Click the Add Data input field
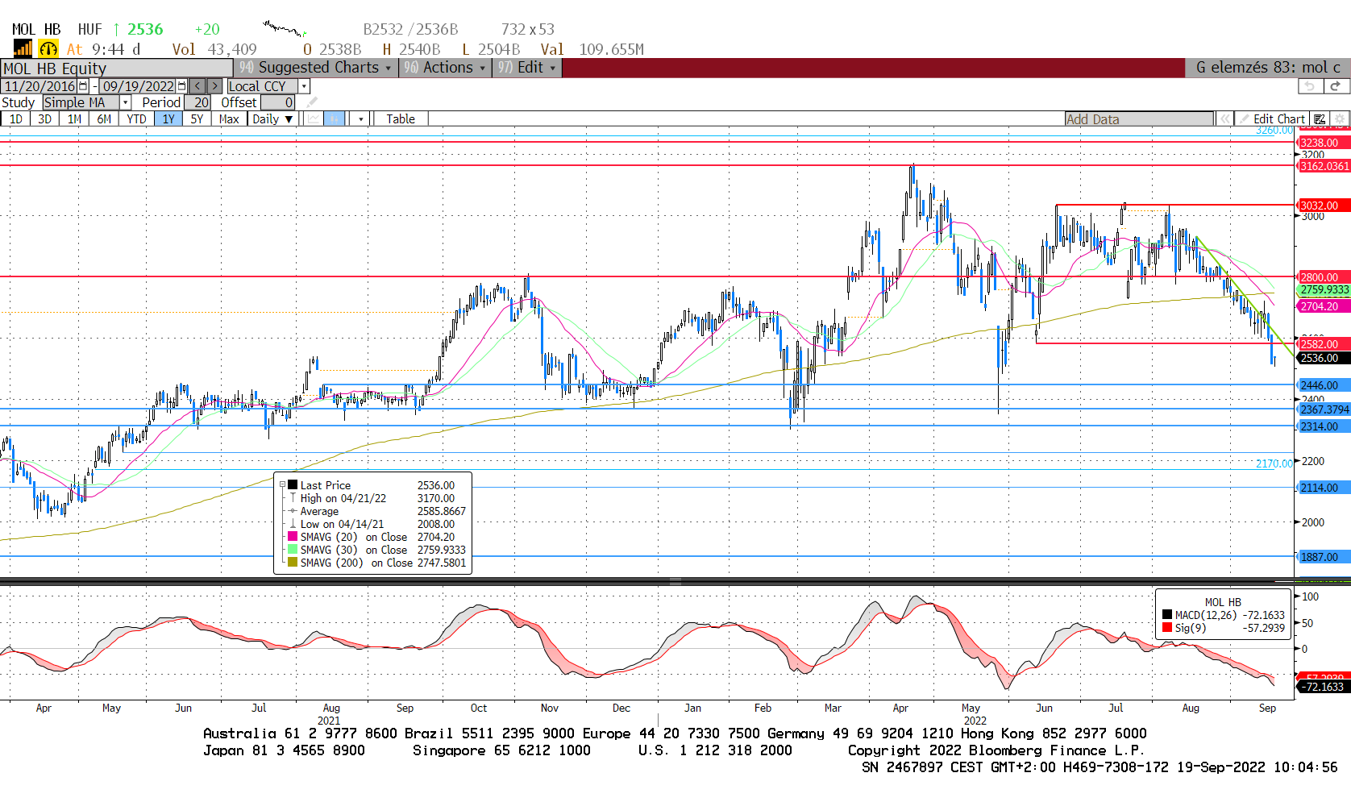 [1139, 119]
